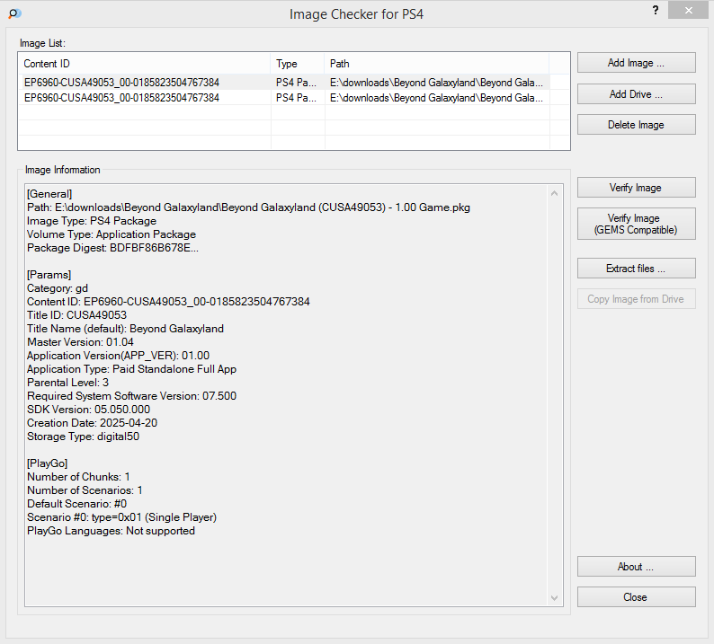The image size is (714, 644).
Task: Click the [PlayGo] section heading
Action: click(48, 463)
